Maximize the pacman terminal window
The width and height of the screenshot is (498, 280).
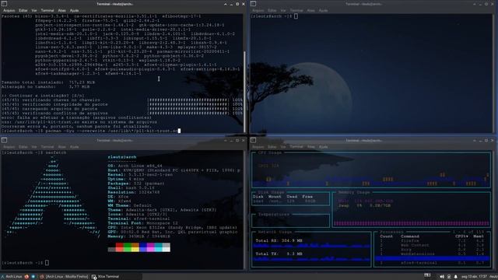[237, 4]
